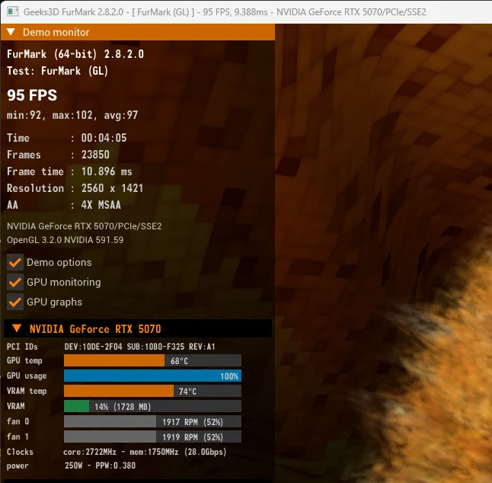Uncheck the Demo options checkbox
Screen dimensions: 492x483
coord(15,262)
